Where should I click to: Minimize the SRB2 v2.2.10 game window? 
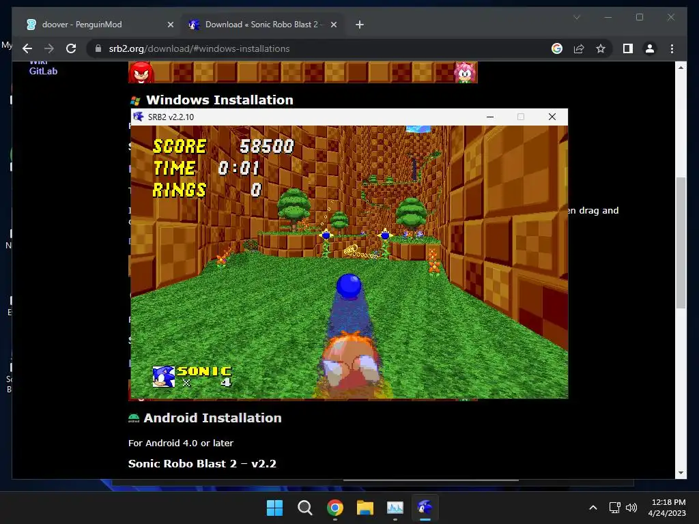point(490,117)
